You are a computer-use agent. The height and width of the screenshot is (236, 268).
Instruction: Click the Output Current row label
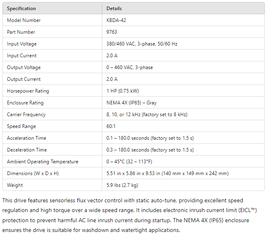coord(24,79)
